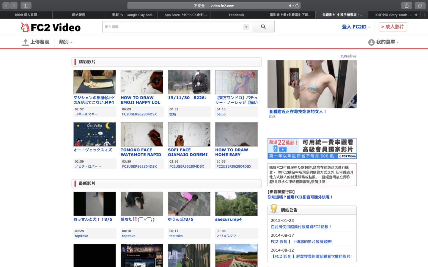Viewport: 428px width, 267px height.
Task: Open the 我的選單 dropdown menu
Action: [387, 42]
